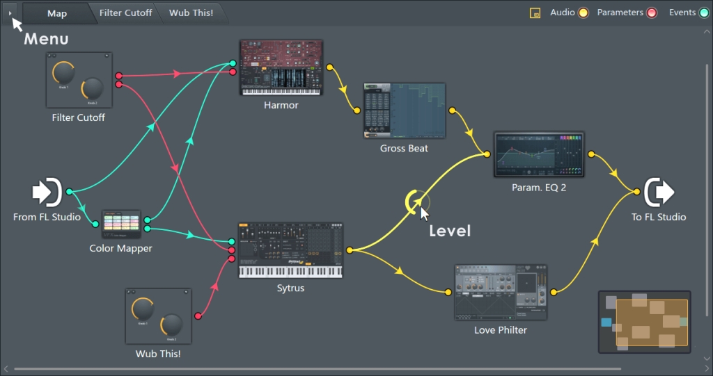
Task: Toggle the Parameters connections indicator
Action: click(652, 13)
